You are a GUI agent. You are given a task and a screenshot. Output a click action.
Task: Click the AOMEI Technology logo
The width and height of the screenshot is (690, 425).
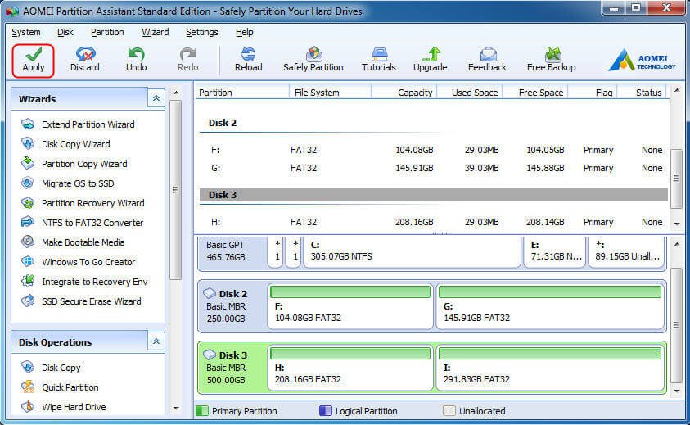pos(642,61)
